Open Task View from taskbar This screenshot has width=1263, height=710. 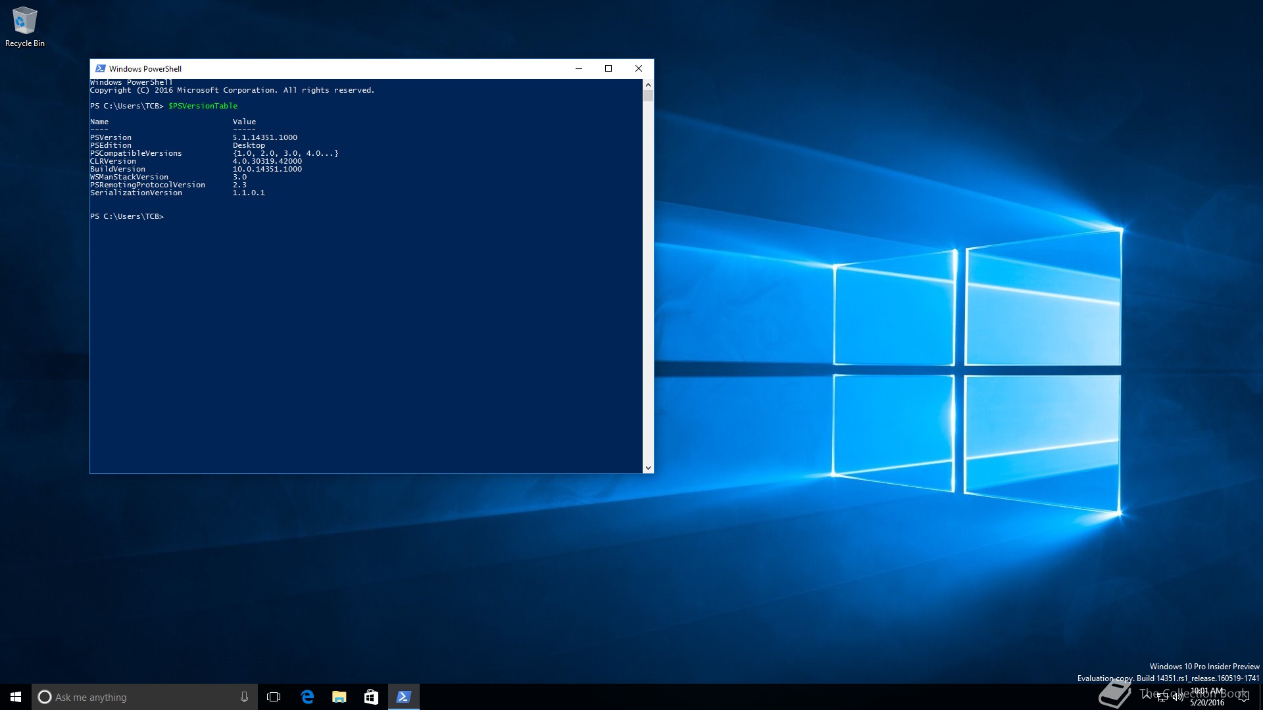coord(274,697)
